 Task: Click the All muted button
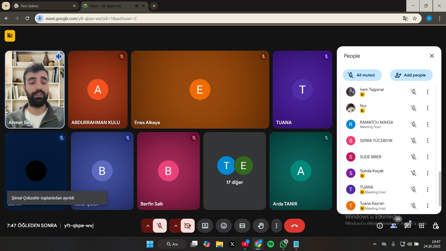point(362,75)
